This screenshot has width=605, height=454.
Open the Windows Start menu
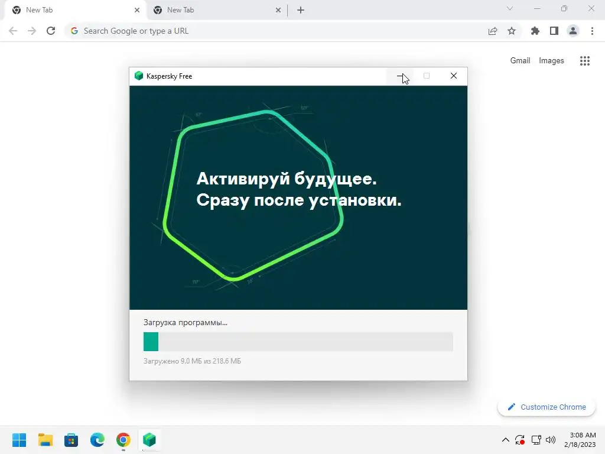coord(19,440)
